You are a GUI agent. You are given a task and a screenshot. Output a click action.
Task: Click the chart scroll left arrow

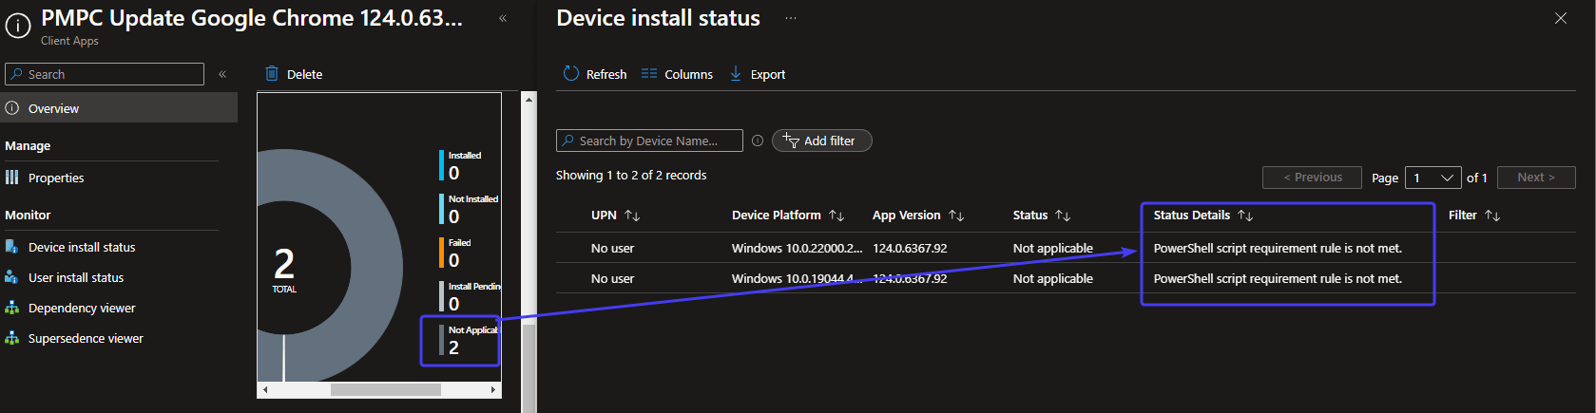265,389
